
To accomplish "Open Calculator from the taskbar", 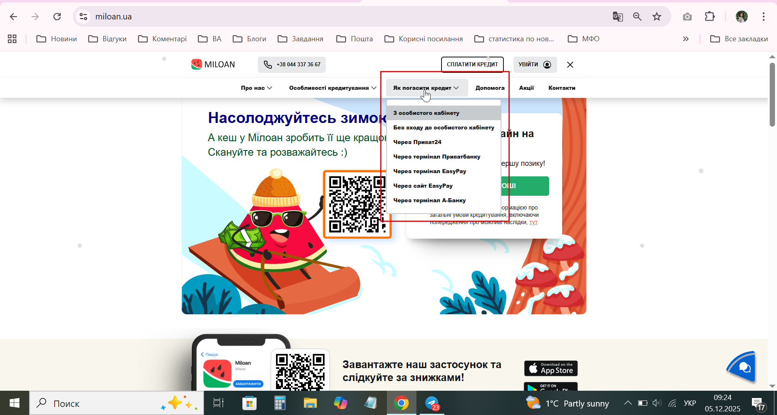I will pyautogui.click(x=280, y=403).
